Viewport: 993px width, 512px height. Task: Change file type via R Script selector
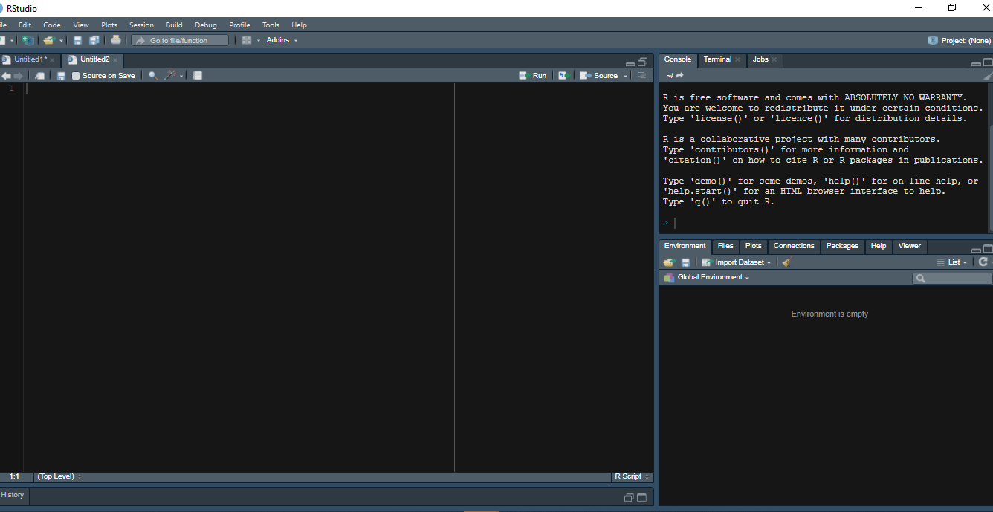click(x=632, y=476)
